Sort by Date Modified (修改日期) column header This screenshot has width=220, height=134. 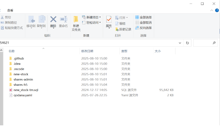click(x=87, y=51)
